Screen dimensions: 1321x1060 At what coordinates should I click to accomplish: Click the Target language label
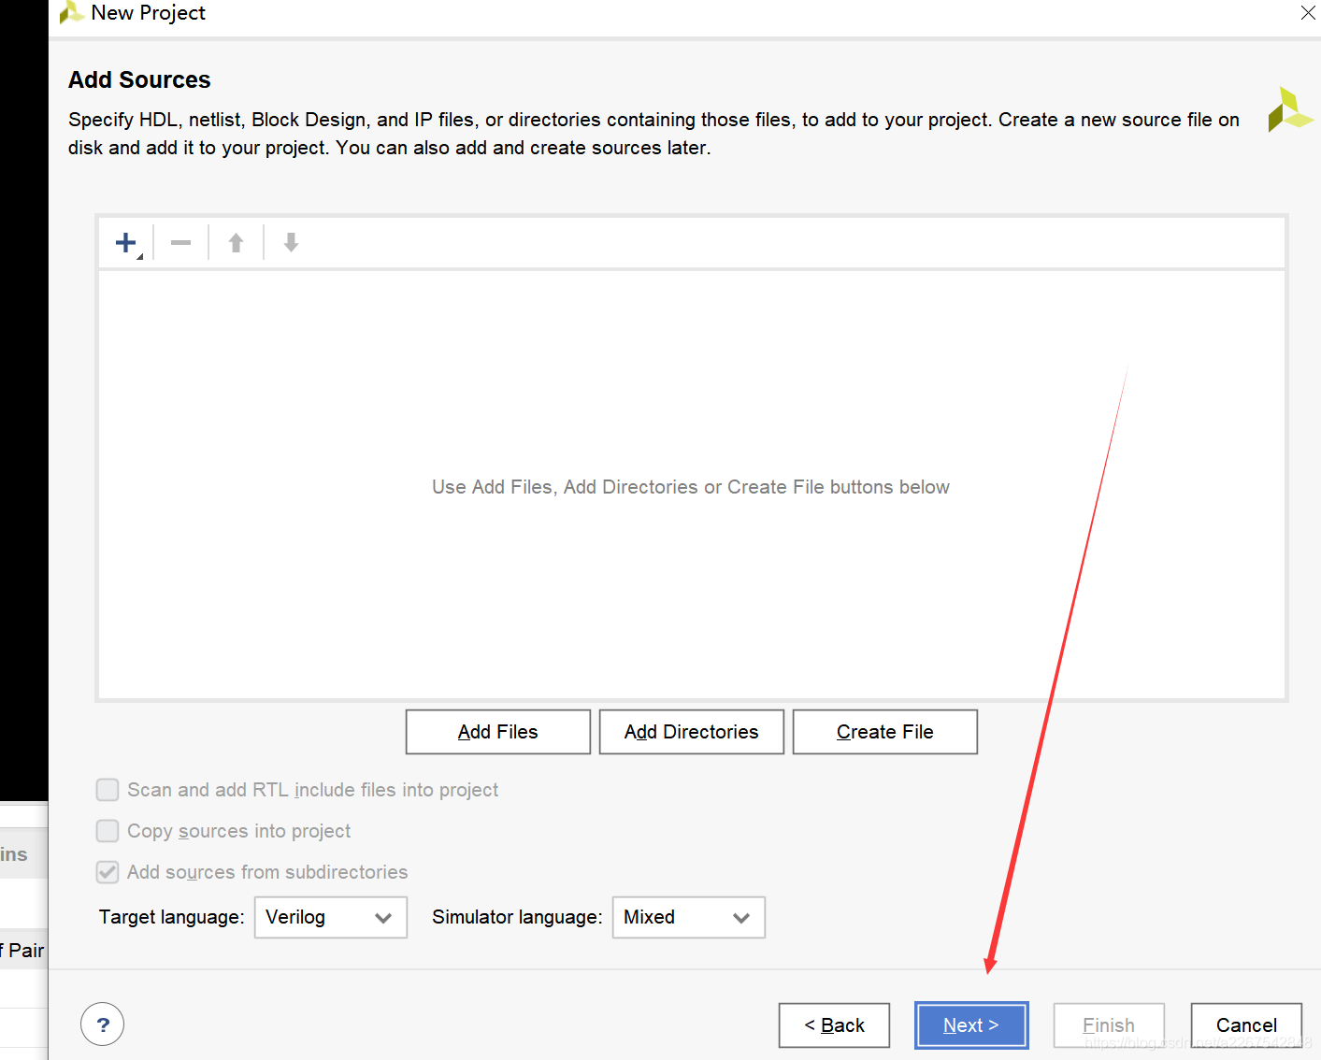172,917
